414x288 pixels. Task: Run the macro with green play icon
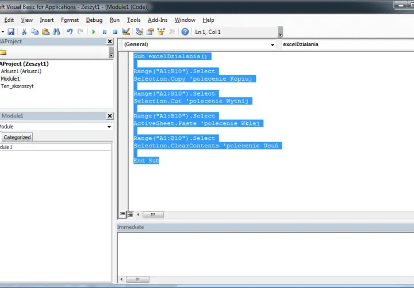[94, 32]
